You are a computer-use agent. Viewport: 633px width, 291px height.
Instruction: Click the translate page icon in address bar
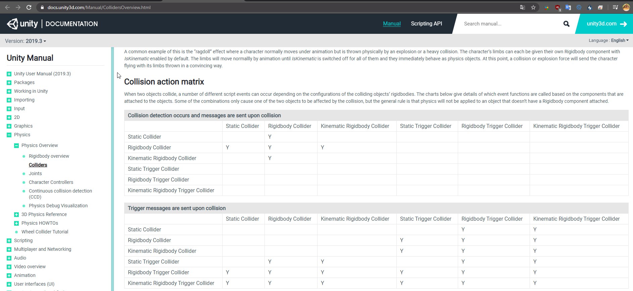pos(523,7)
